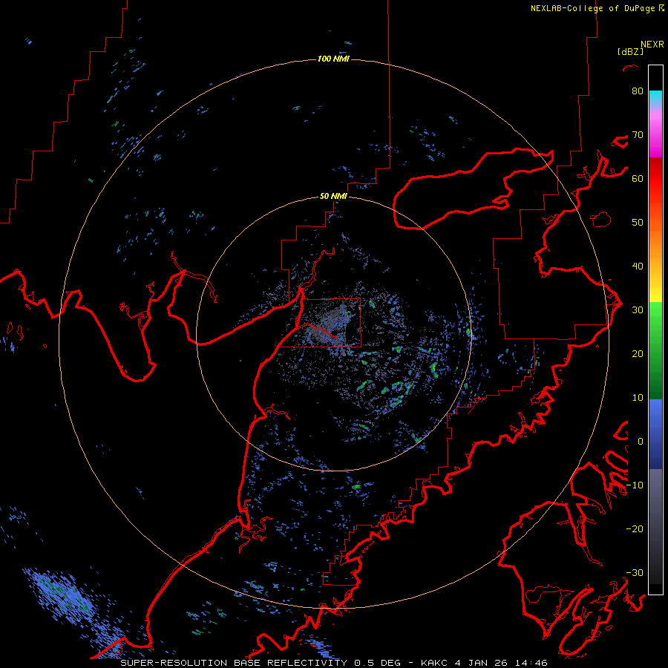
Task: Click the 100 NMI range ring label
Action: (333, 59)
